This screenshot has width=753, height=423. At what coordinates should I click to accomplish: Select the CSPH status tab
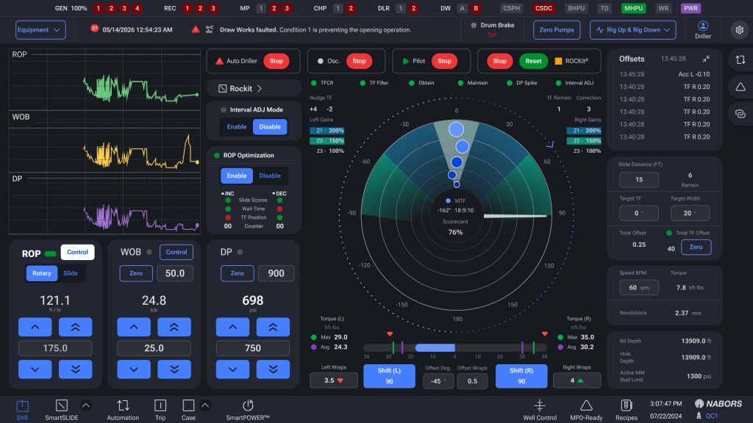click(511, 8)
